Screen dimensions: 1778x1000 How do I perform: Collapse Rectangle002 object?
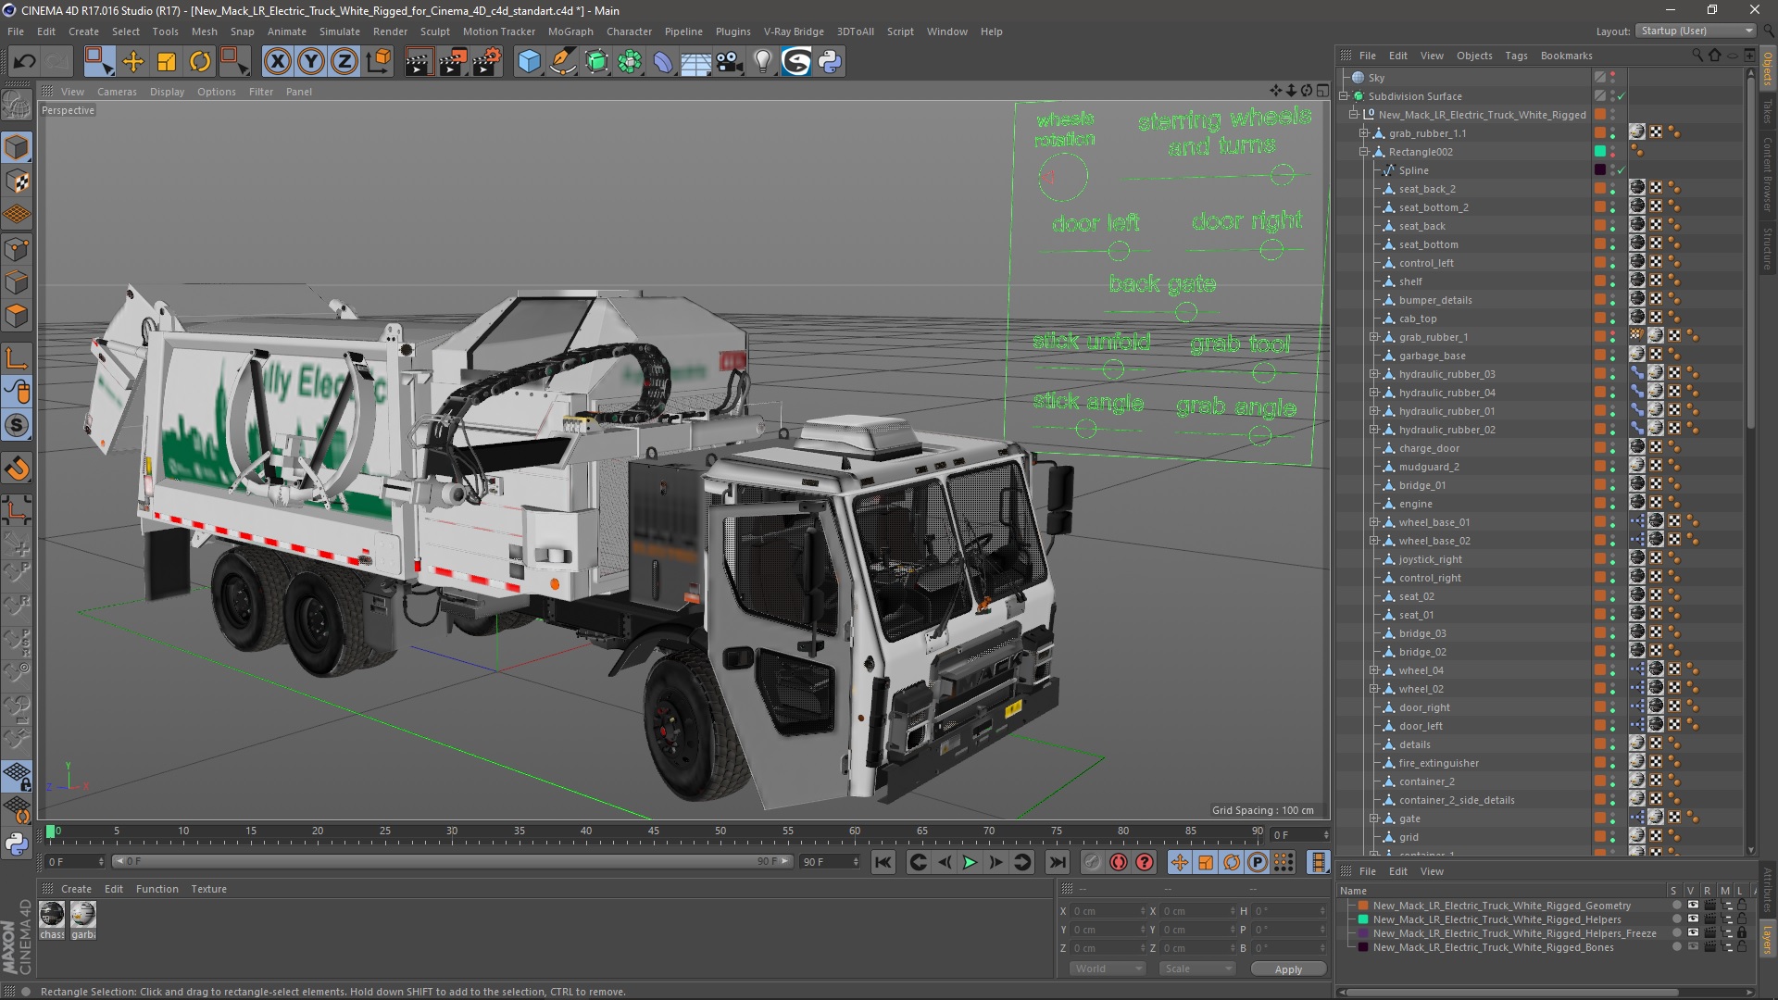coord(1364,152)
